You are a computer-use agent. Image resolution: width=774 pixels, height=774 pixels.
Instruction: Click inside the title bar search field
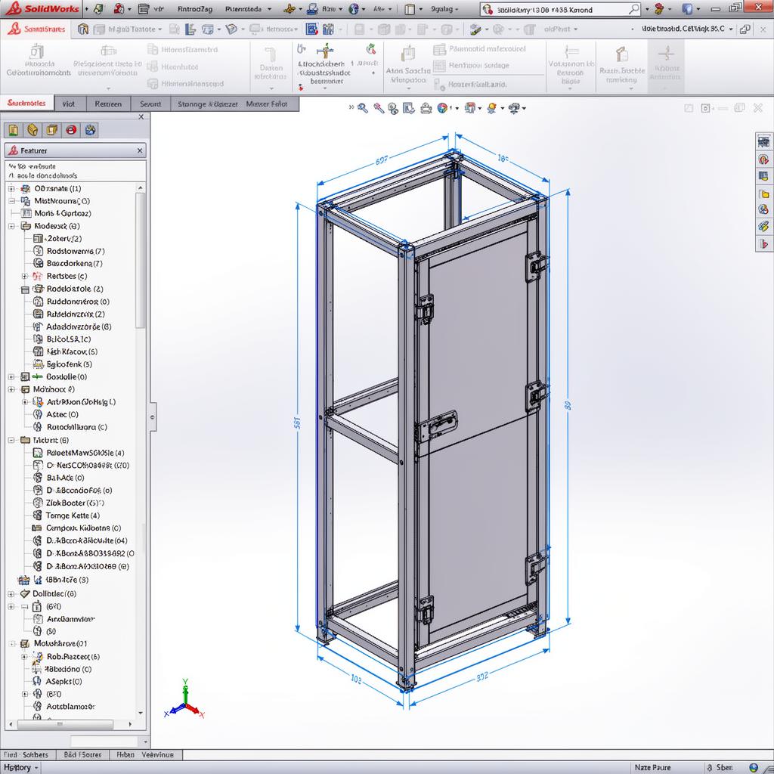560,9
